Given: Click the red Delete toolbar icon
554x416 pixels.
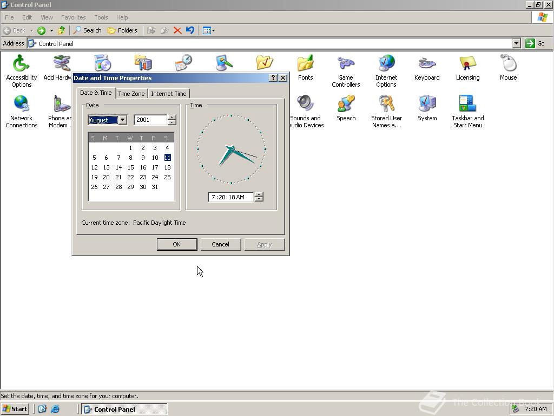Looking at the screenshot, I should coord(177,30).
